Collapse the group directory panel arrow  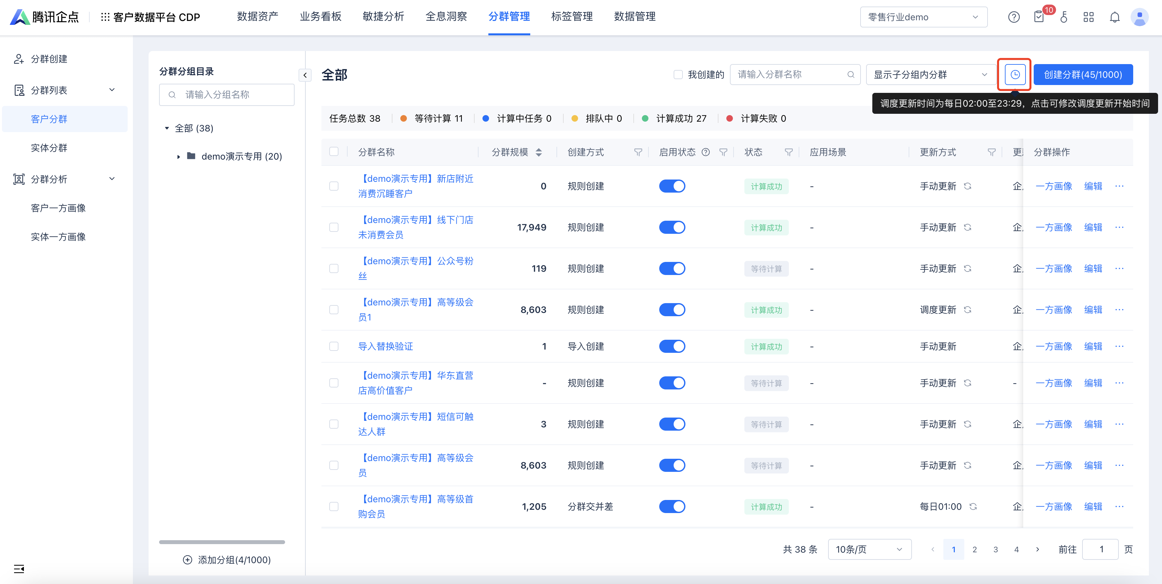point(305,75)
